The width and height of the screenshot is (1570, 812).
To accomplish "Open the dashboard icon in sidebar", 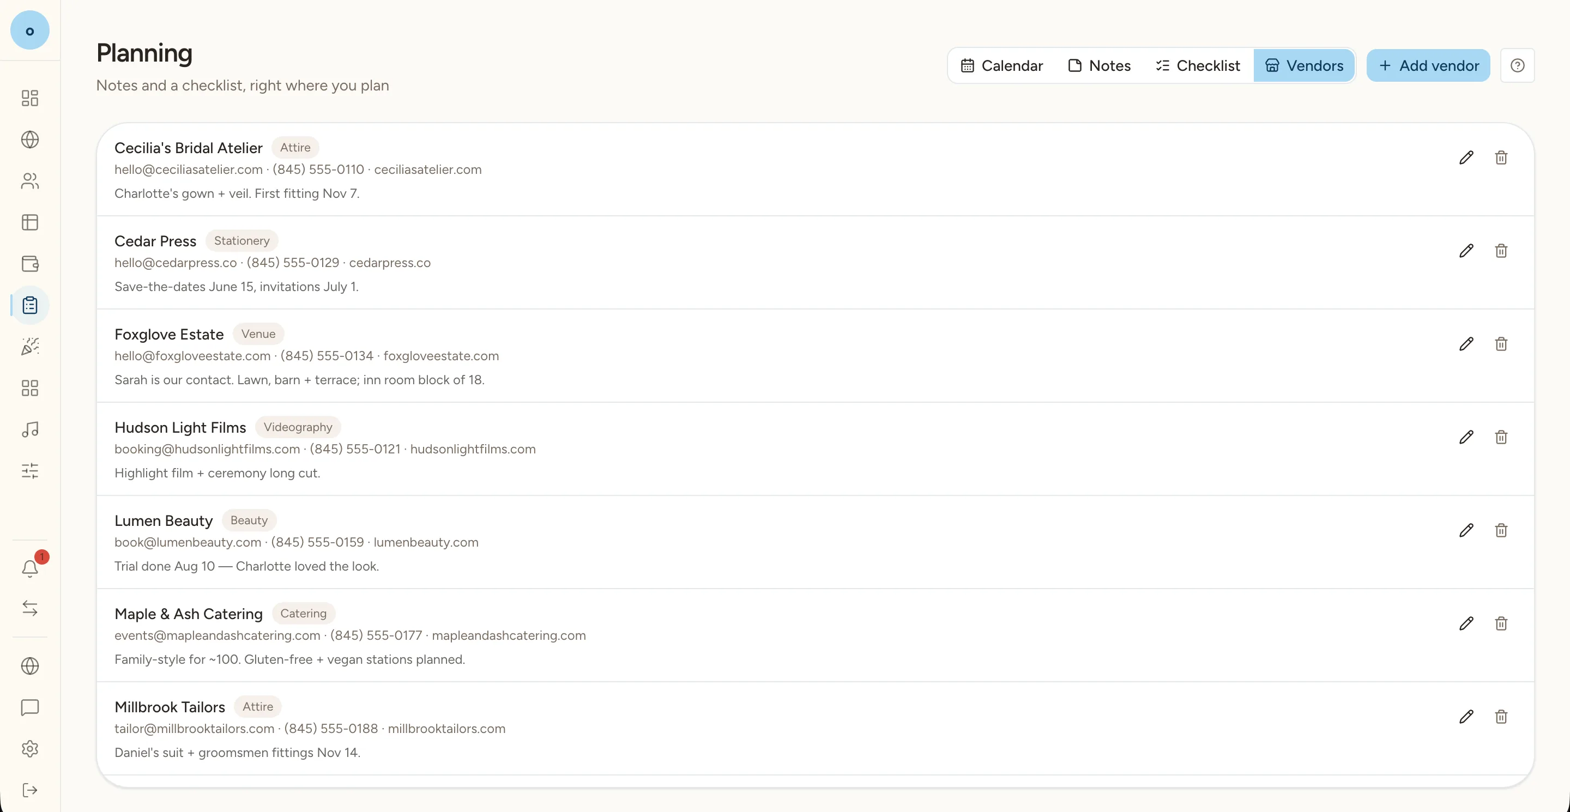I will 30,98.
